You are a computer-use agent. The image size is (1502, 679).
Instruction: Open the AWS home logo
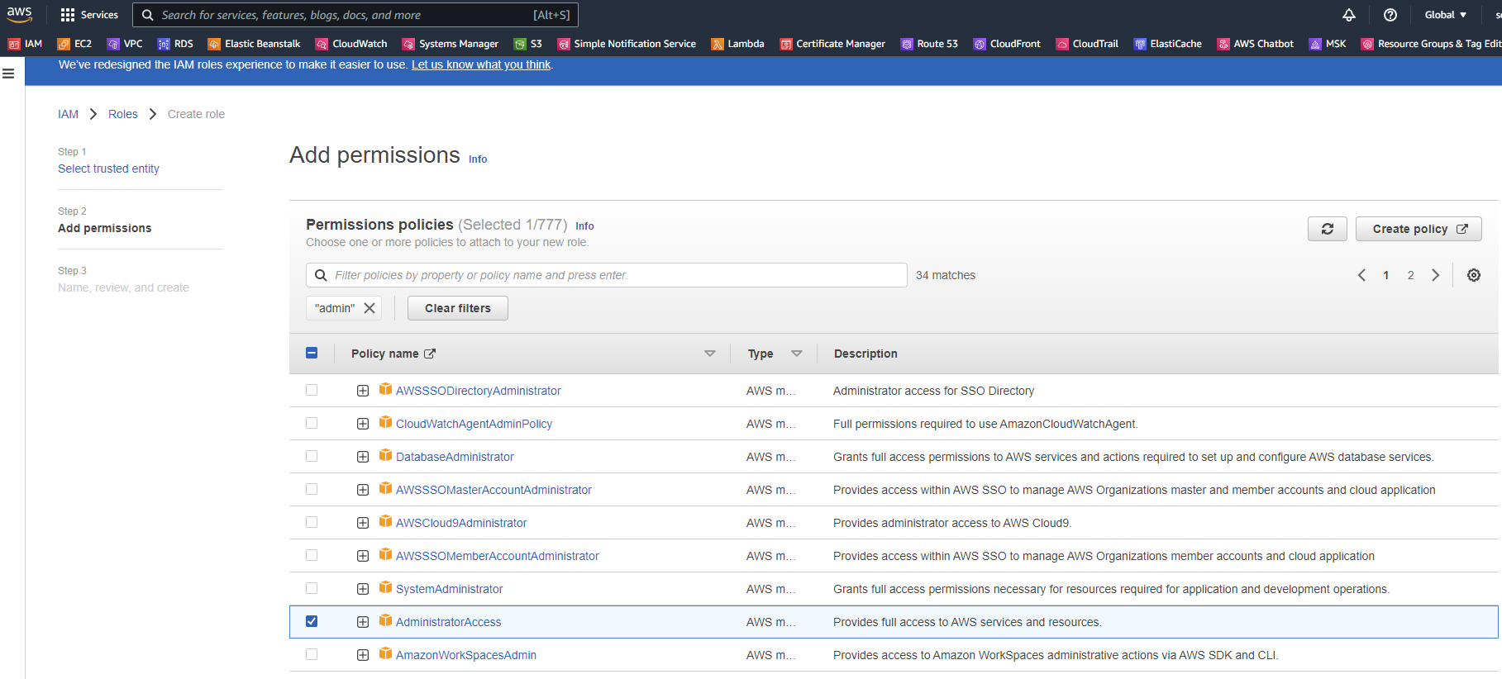(19, 14)
